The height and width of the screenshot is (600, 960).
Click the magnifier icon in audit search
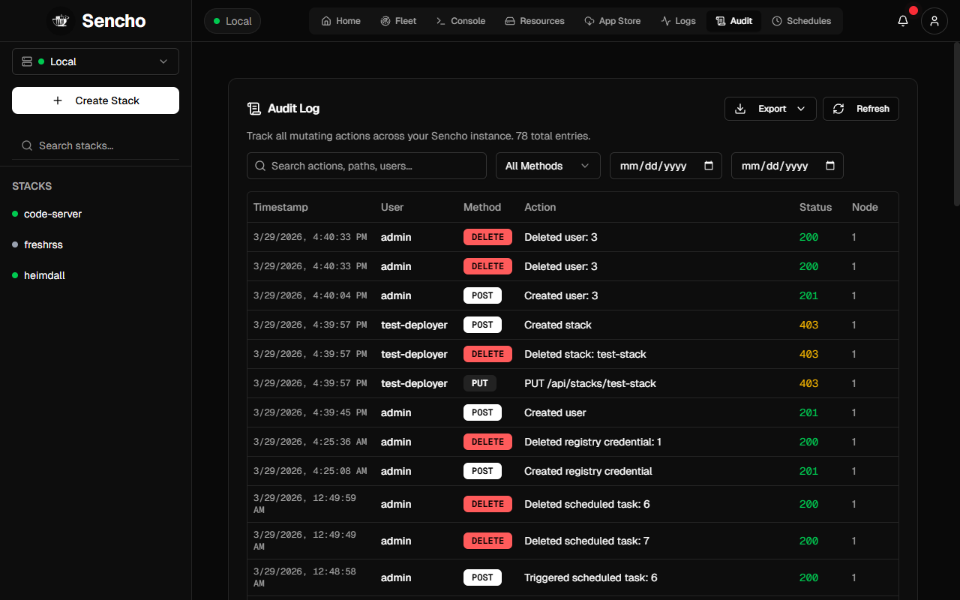point(261,166)
